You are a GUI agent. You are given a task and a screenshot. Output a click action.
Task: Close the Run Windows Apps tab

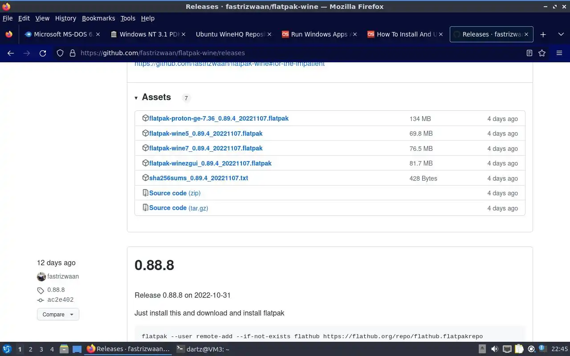pyautogui.click(x=355, y=34)
